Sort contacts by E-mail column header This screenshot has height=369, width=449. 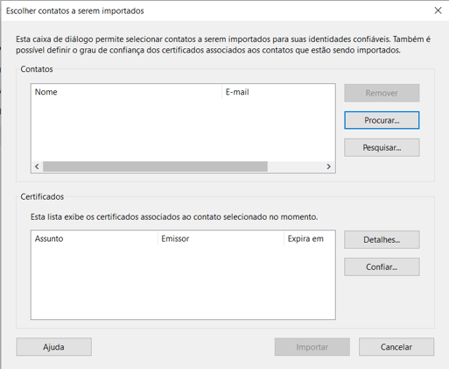click(x=278, y=92)
